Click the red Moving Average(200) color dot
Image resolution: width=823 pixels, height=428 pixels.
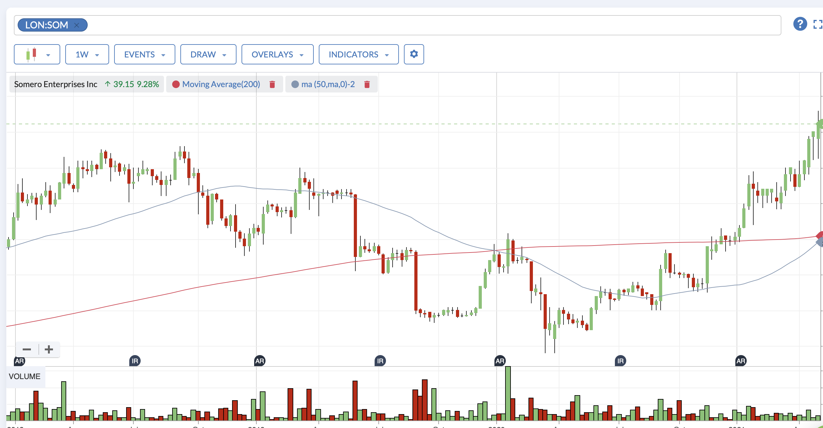[176, 84]
